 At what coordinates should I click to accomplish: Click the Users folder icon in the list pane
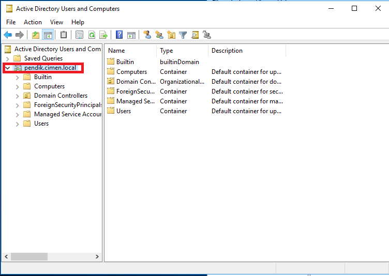(111, 111)
